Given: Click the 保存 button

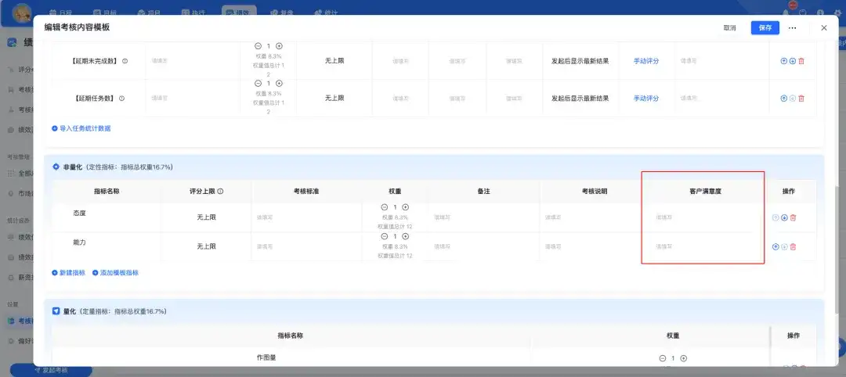Looking at the screenshot, I should click(765, 28).
